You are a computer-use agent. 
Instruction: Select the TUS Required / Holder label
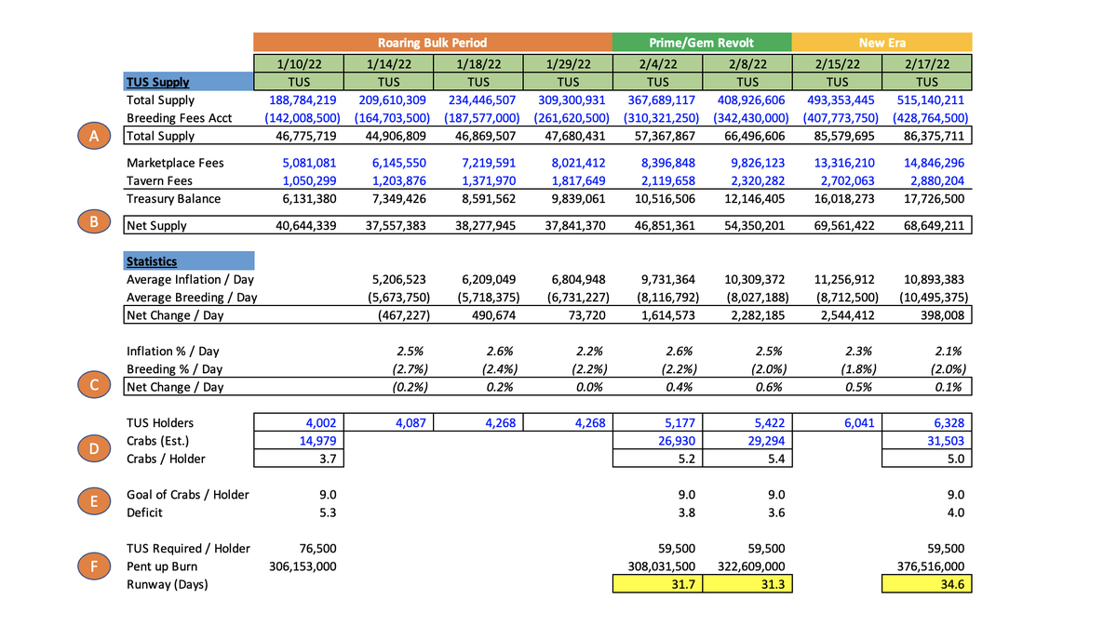pyautogui.click(x=188, y=549)
